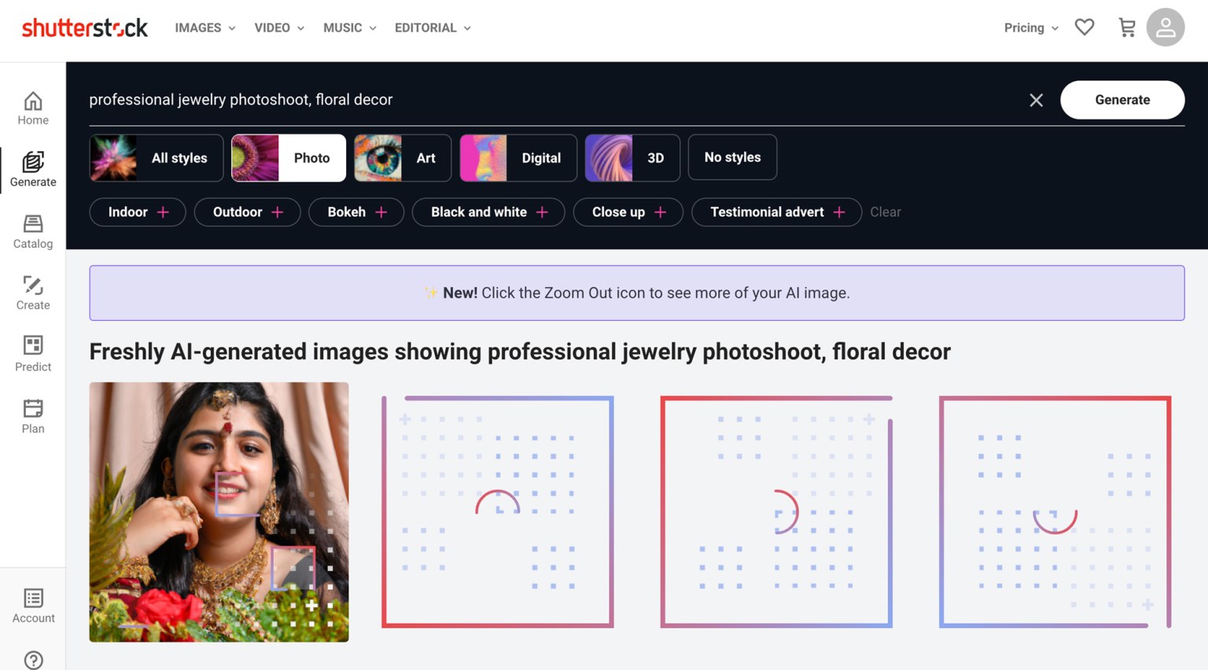Enable the Bokeh filter chip
Screen dimensions: 1208x670
(356, 212)
